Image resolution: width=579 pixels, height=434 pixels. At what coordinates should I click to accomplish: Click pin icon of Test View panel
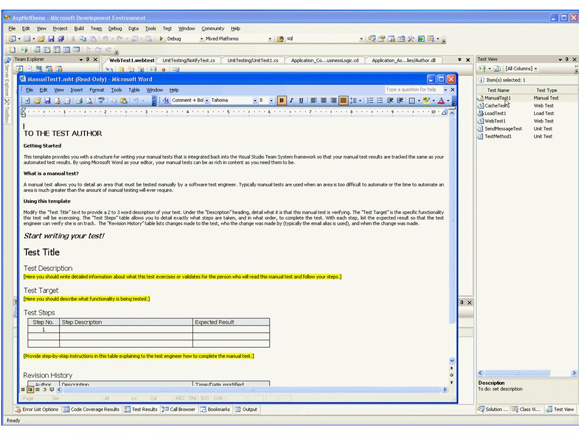(x=567, y=60)
